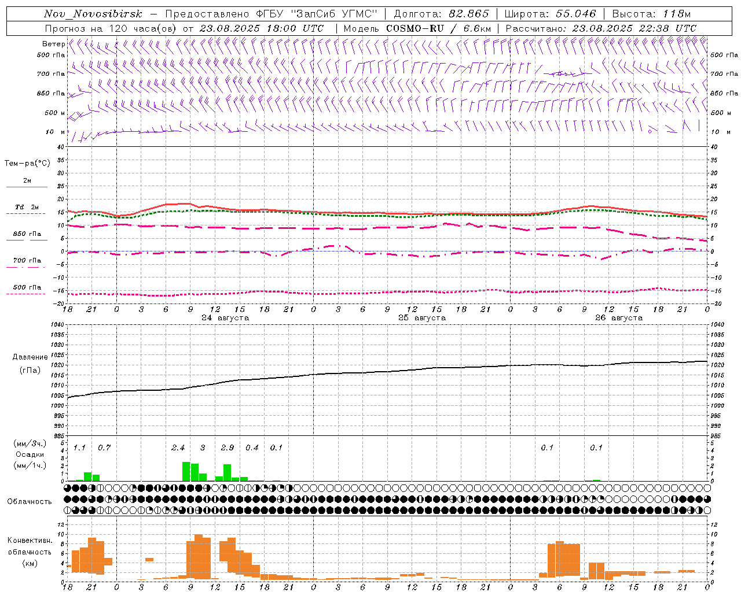The width and height of the screenshot is (741, 592).
Task: Click the '24 августа' date label
Action: click(x=225, y=318)
